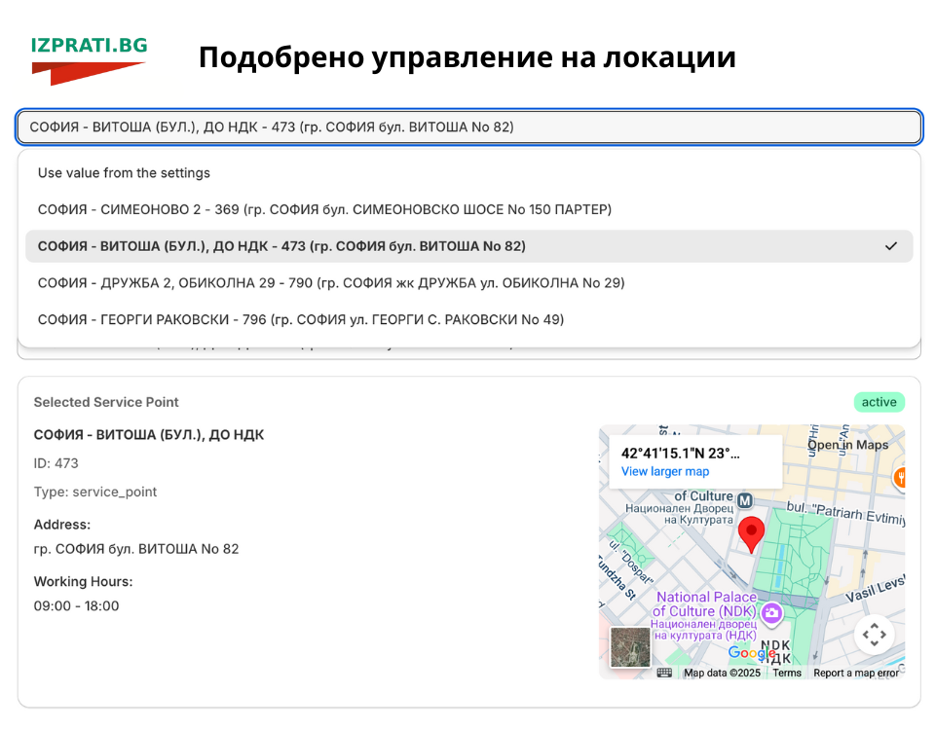935x730 pixels.
Task: Pick СОФИЯ - ДРУЖБА 2, ОБИКОЛНА 29 option
Action: tap(330, 283)
